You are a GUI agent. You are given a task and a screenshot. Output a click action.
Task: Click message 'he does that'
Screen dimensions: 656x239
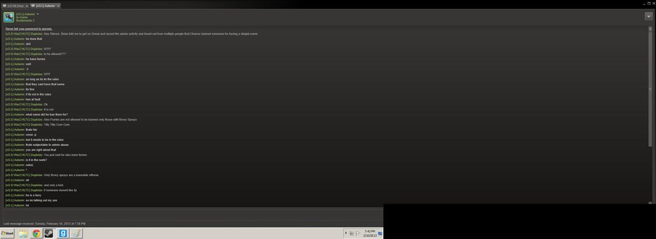(x=34, y=39)
